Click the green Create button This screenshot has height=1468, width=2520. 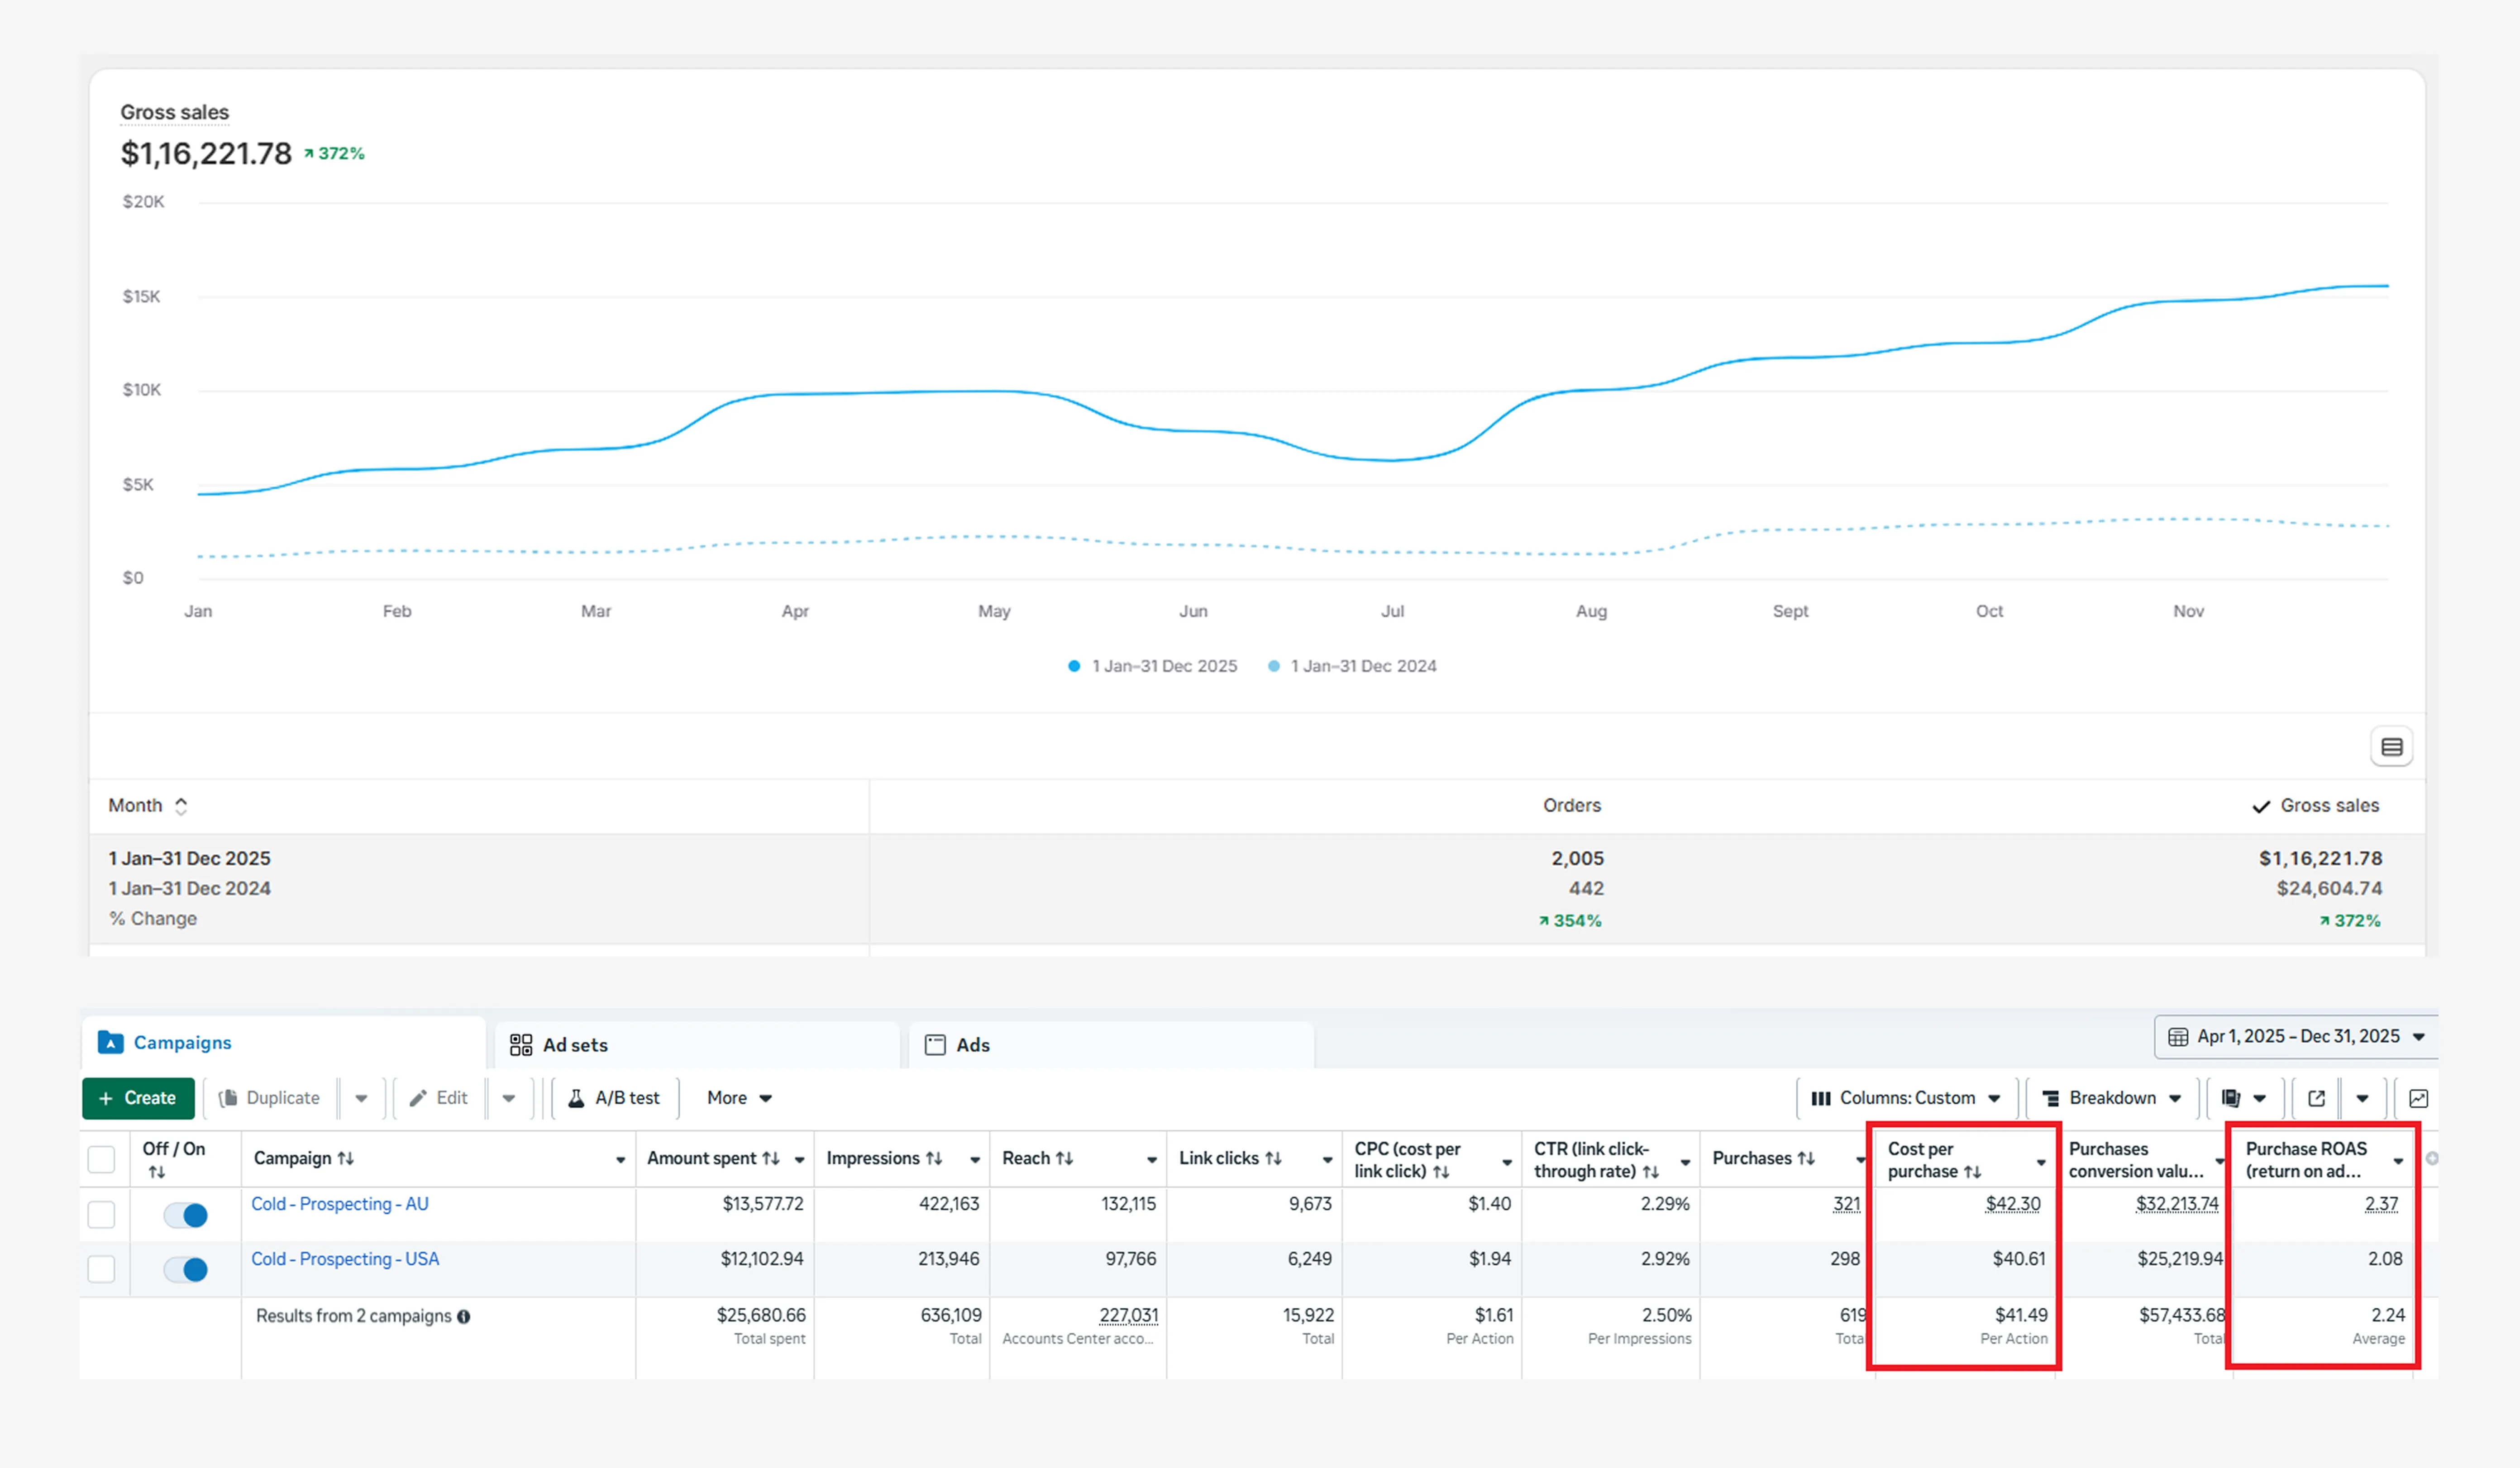pos(138,1098)
